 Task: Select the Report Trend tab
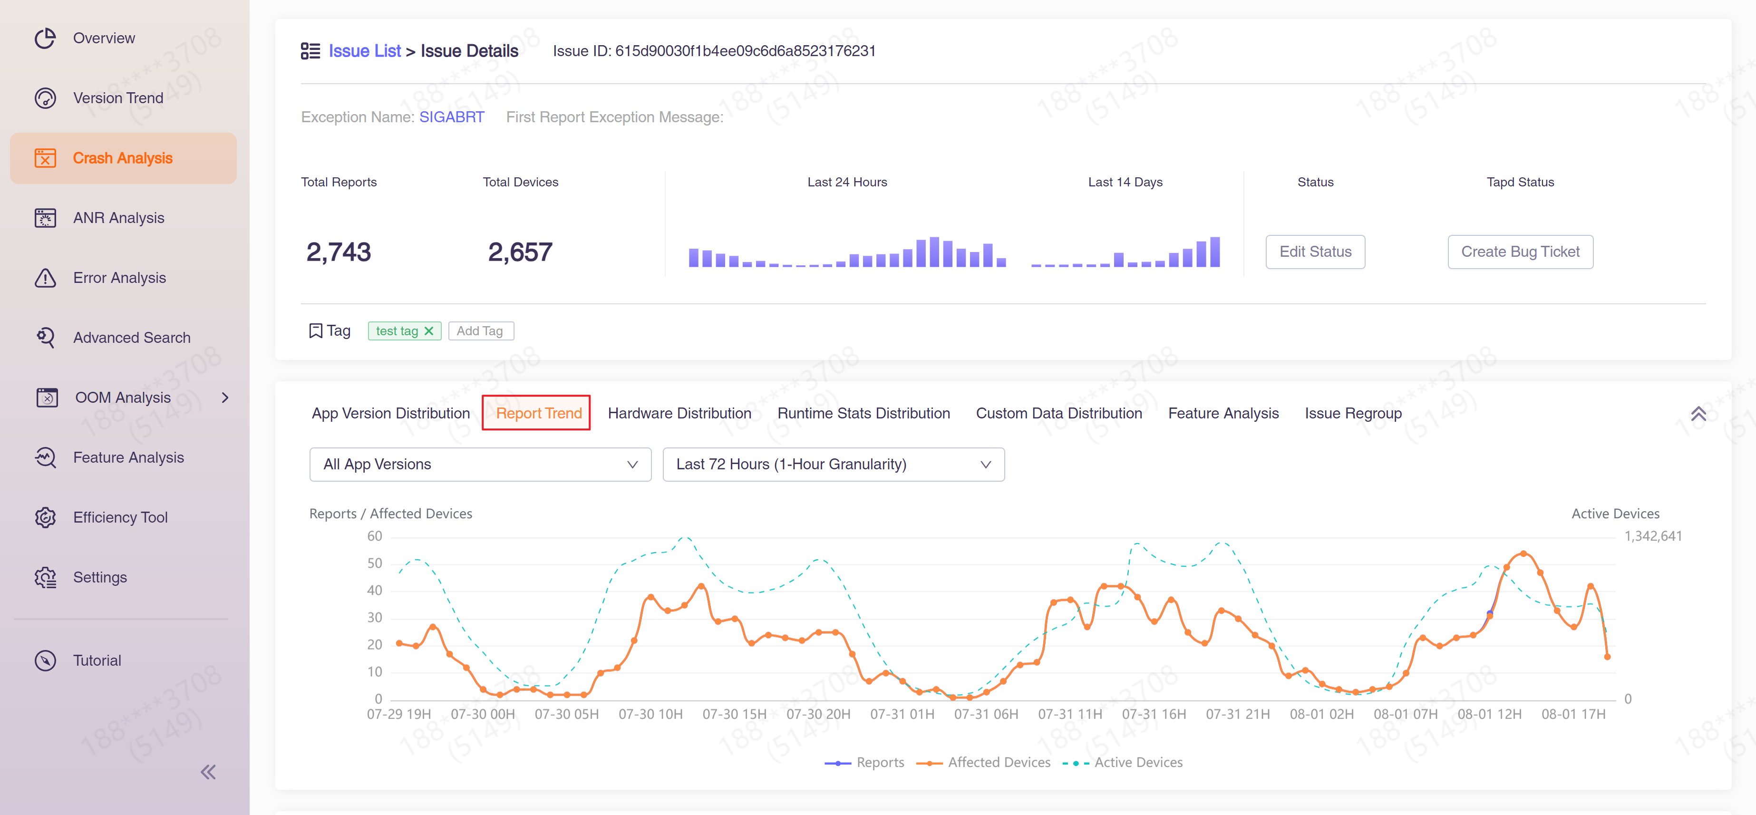pos(539,414)
